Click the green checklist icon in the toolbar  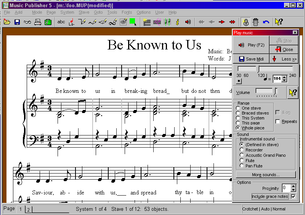click(x=48, y=22)
